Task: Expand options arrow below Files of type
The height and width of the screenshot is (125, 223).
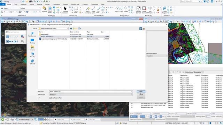Action: click(39, 97)
